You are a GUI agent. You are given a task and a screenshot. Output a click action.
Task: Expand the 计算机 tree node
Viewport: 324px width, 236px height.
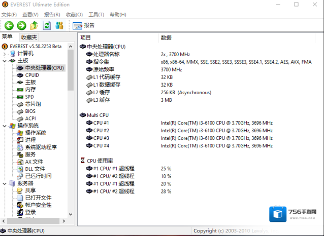pos(5,53)
